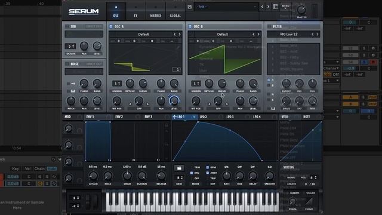This screenshot has width=382, height=215.
Task: Click the first Macro knob in MOD column
Action: [x=69, y=128]
